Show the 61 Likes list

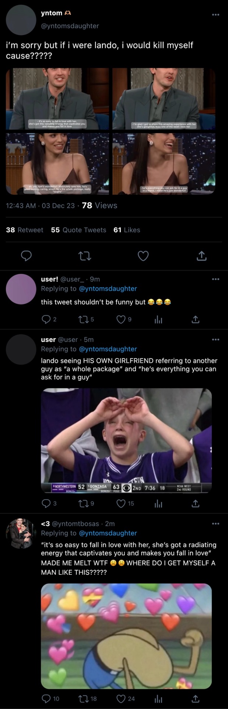click(127, 230)
